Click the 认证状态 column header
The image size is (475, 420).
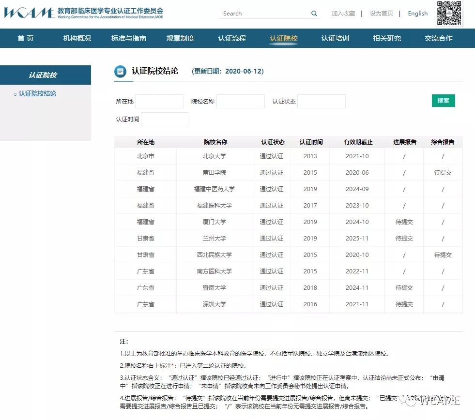click(x=273, y=142)
